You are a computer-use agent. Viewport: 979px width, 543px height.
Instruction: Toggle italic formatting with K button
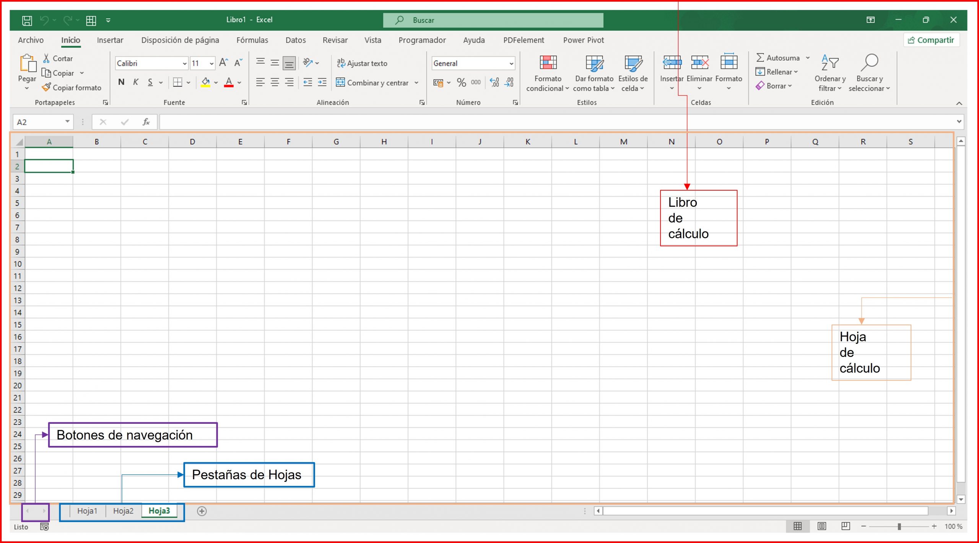pos(135,81)
